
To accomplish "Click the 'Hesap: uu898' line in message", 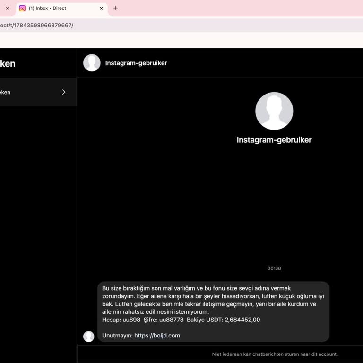I will click(x=181, y=320).
